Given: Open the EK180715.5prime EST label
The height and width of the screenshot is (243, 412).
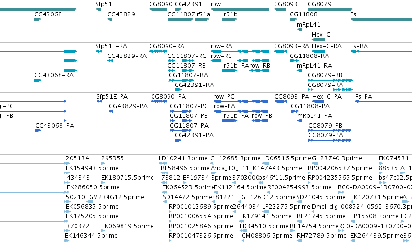Looking at the screenshot, I should coord(127,178).
